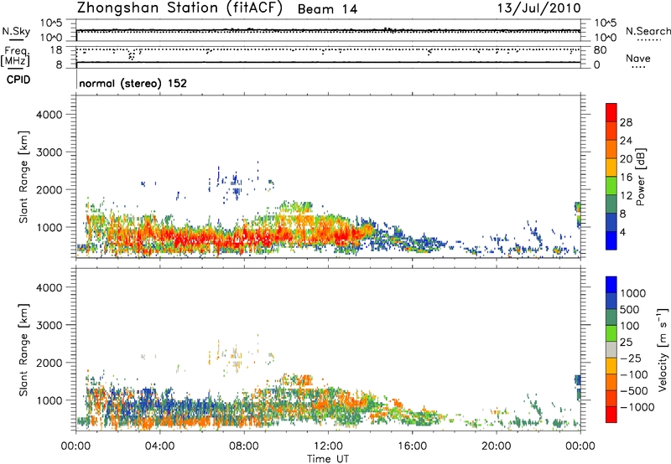Select the "-25" tick on the Velocity color bar
The image size is (671, 464).
[631, 358]
